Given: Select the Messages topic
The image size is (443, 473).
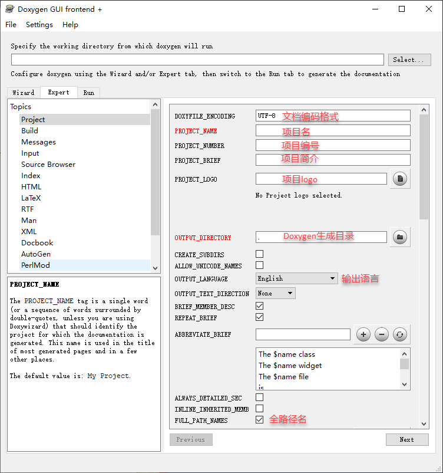Looking at the screenshot, I should (85, 142).
